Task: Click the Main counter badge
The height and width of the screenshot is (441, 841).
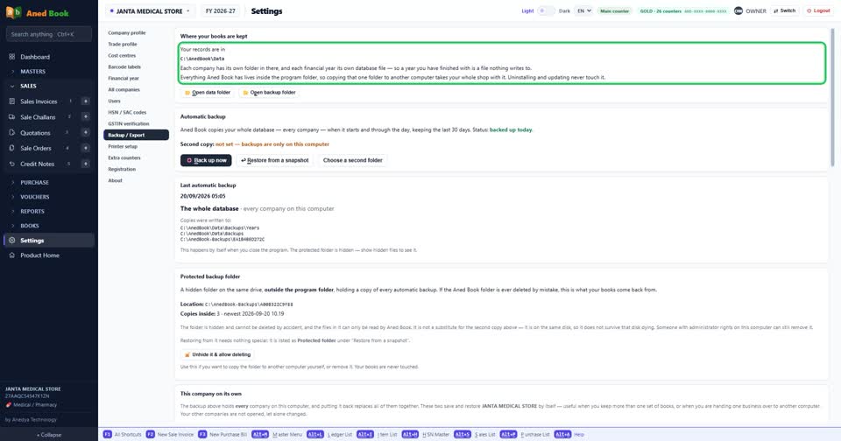Action: tap(614, 10)
